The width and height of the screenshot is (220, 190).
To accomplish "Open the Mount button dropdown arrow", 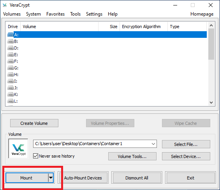I will tap(51, 178).
